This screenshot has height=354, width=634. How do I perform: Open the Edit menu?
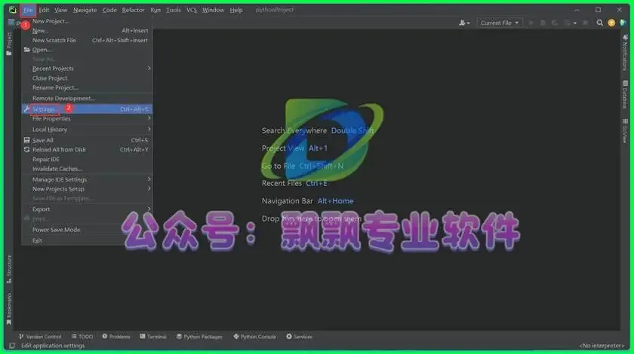[44, 10]
